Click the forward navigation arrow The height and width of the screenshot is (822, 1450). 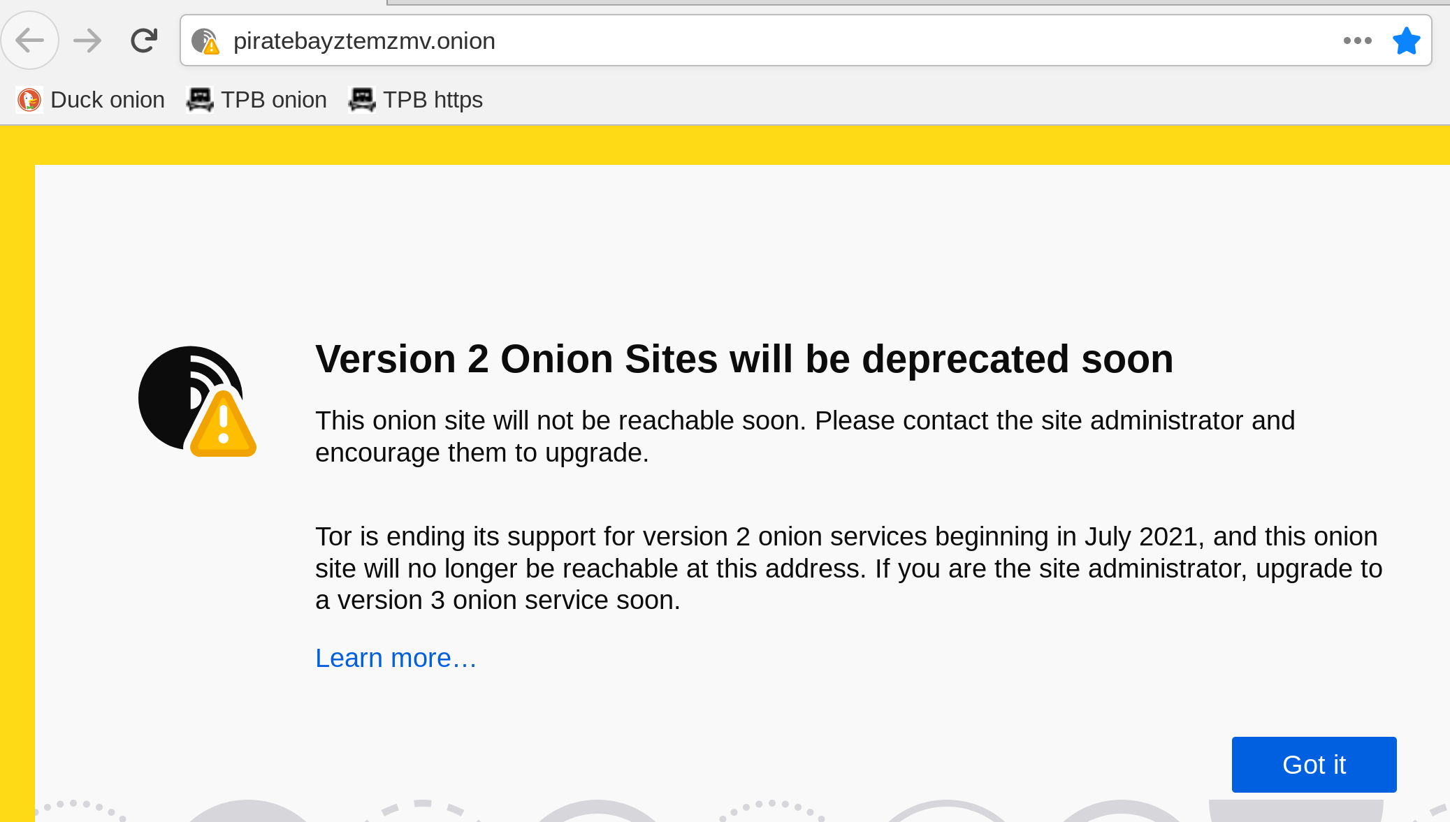(87, 41)
